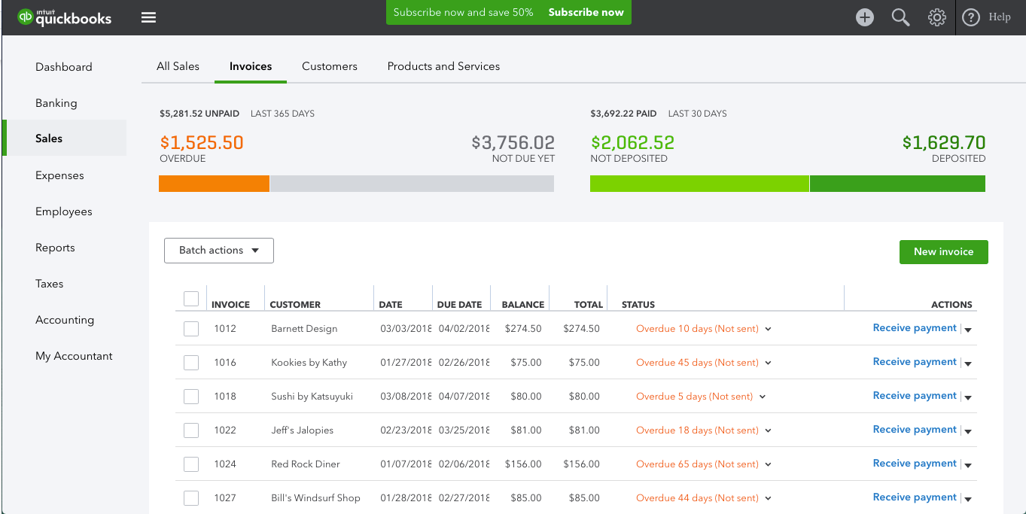Expand the status dropdown for Kookies by Kathy
This screenshot has height=514, width=1026.
point(767,362)
